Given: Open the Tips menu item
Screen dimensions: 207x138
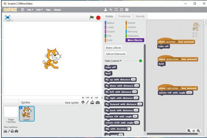Looking at the screenshot, I should [x=48, y=10].
